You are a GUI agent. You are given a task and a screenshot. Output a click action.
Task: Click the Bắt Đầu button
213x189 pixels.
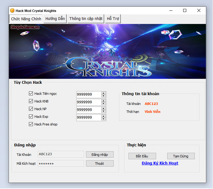pos(142,156)
